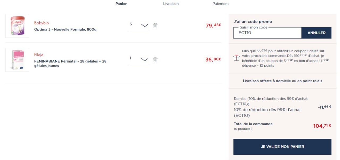
Task: Click the gift icon beside loyalty coupon text
Action: coord(236,58)
